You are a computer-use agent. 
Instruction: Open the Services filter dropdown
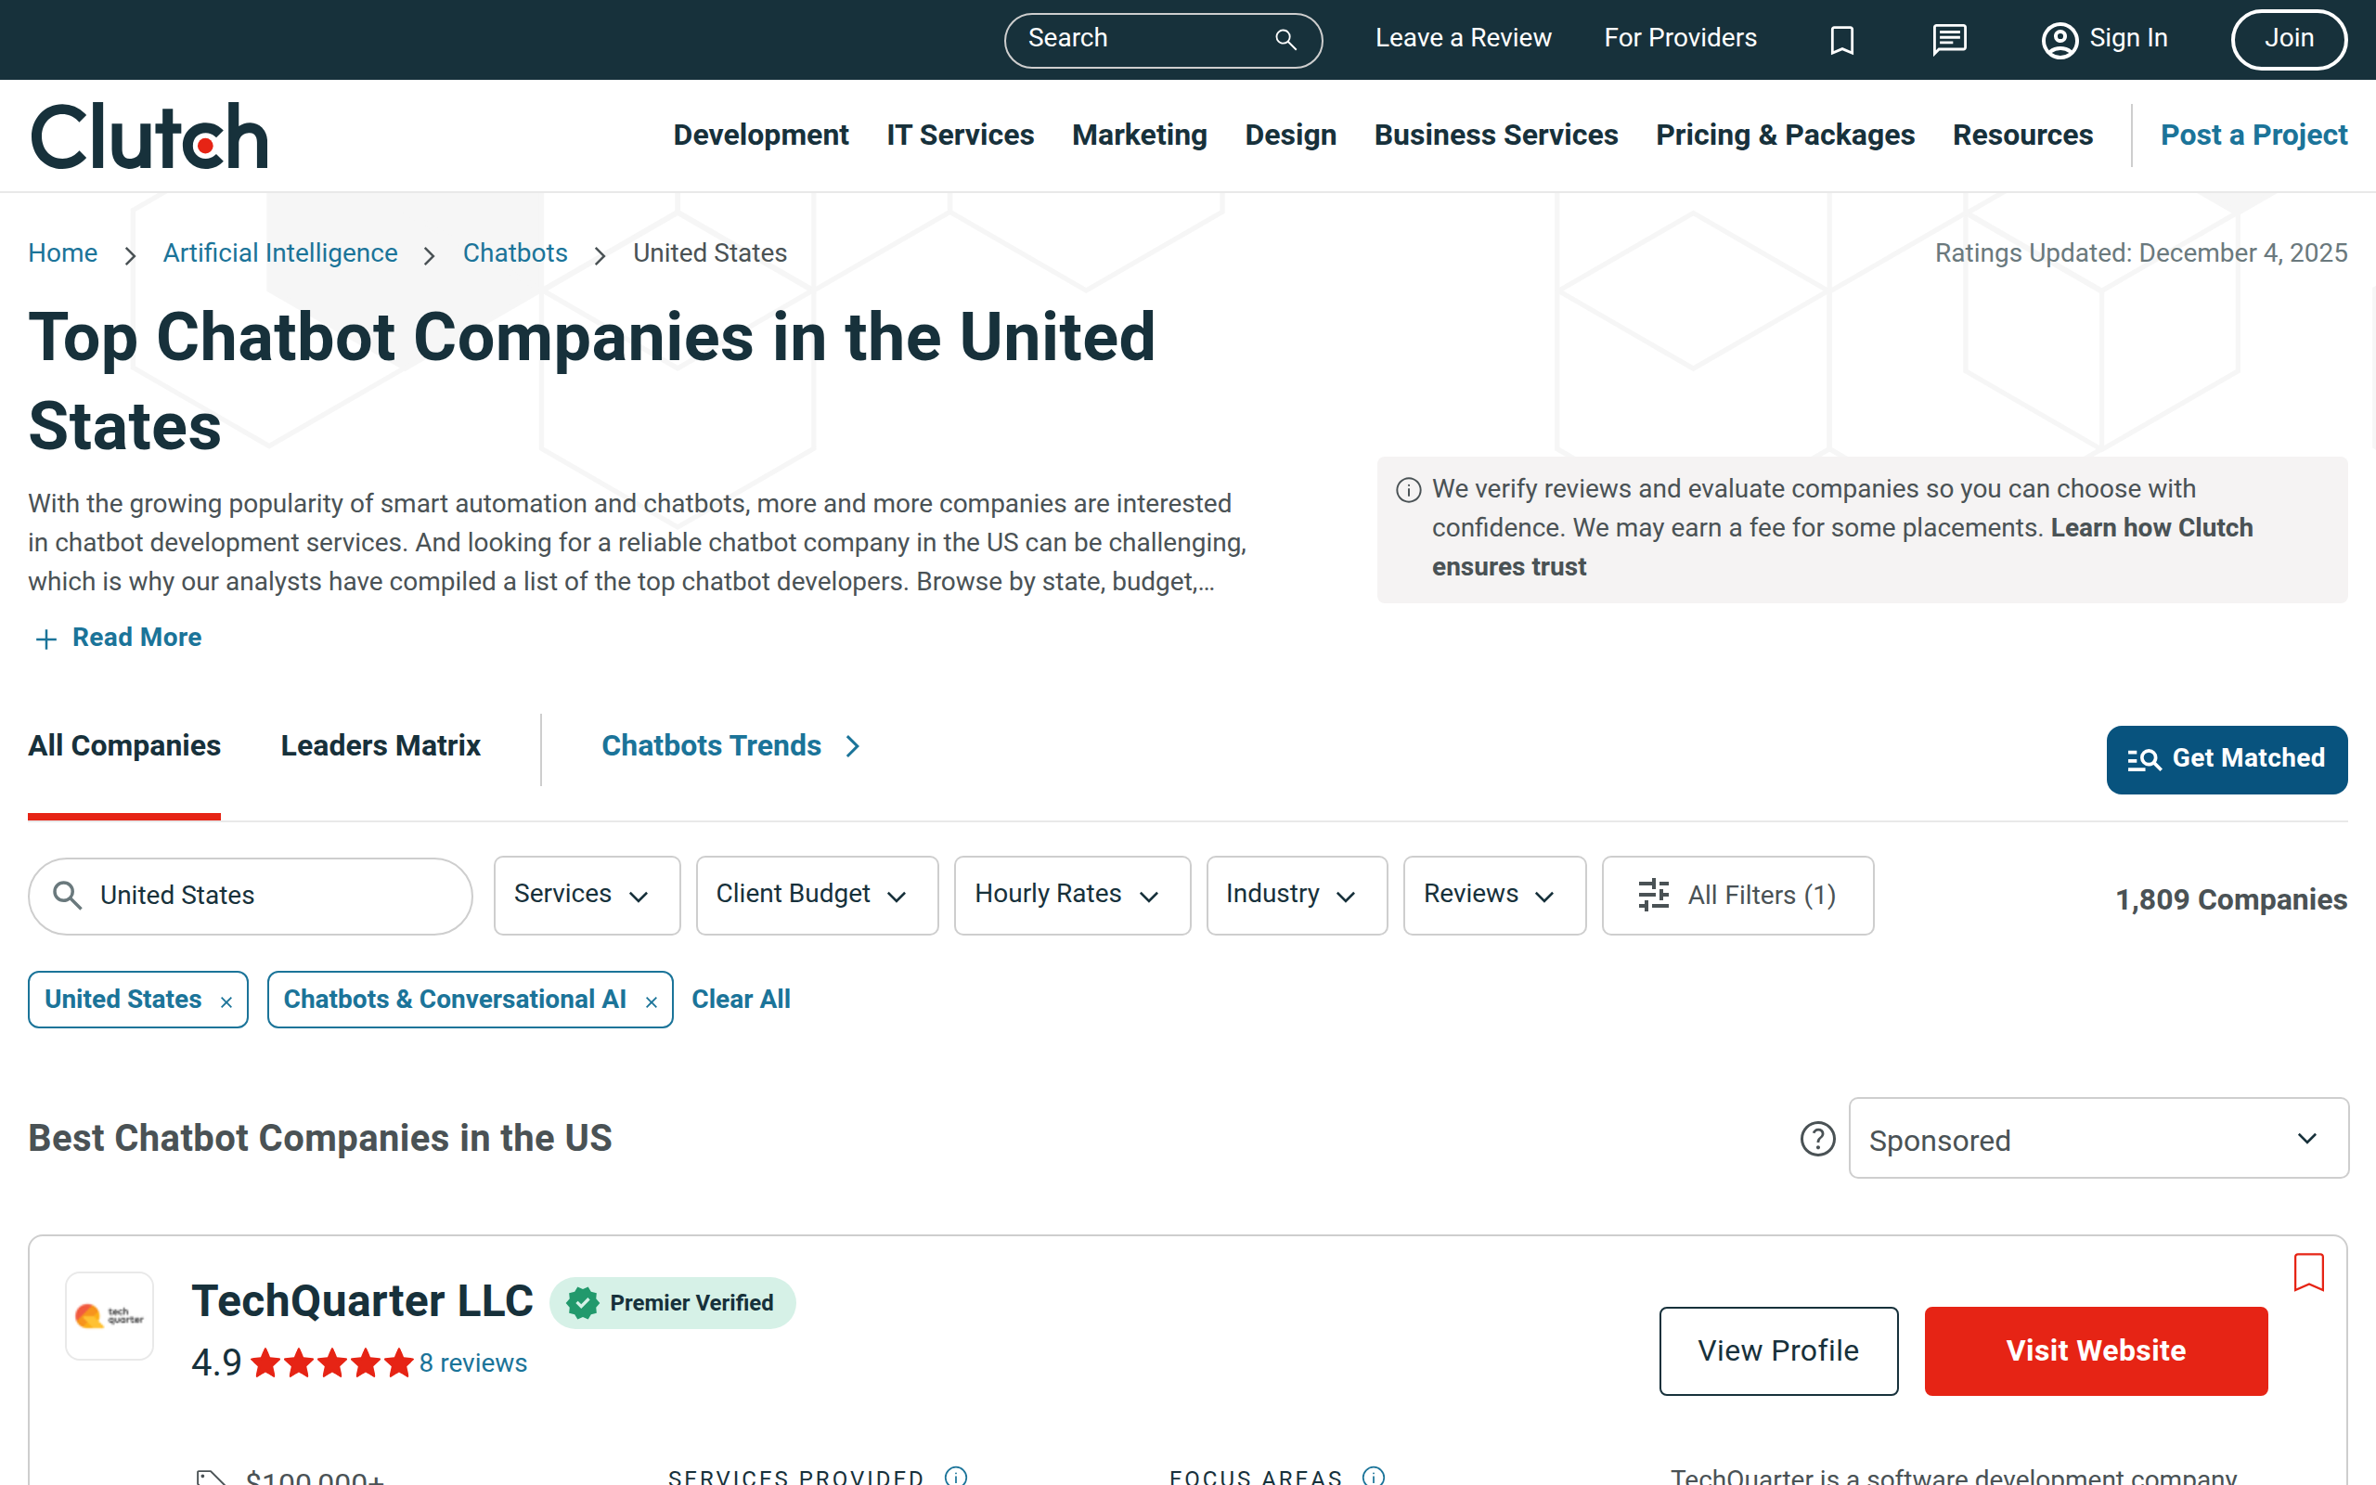(587, 895)
